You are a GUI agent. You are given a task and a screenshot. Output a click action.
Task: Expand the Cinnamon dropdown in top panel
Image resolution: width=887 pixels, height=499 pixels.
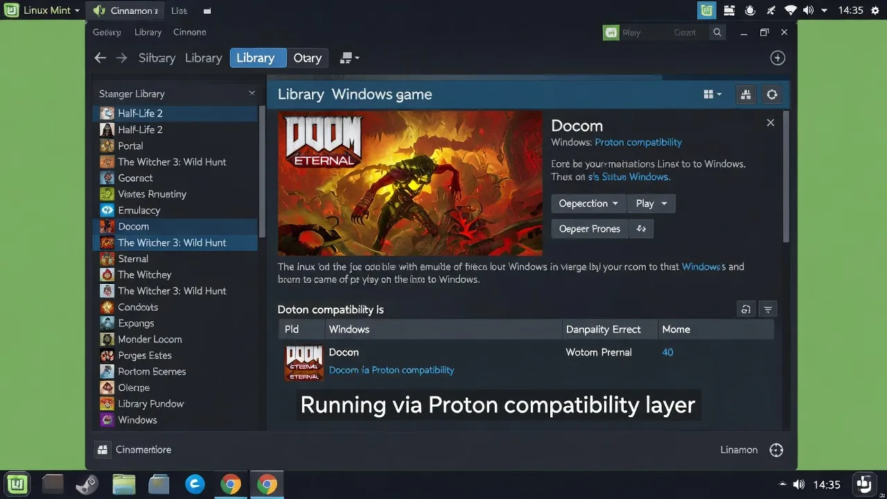[125, 10]
